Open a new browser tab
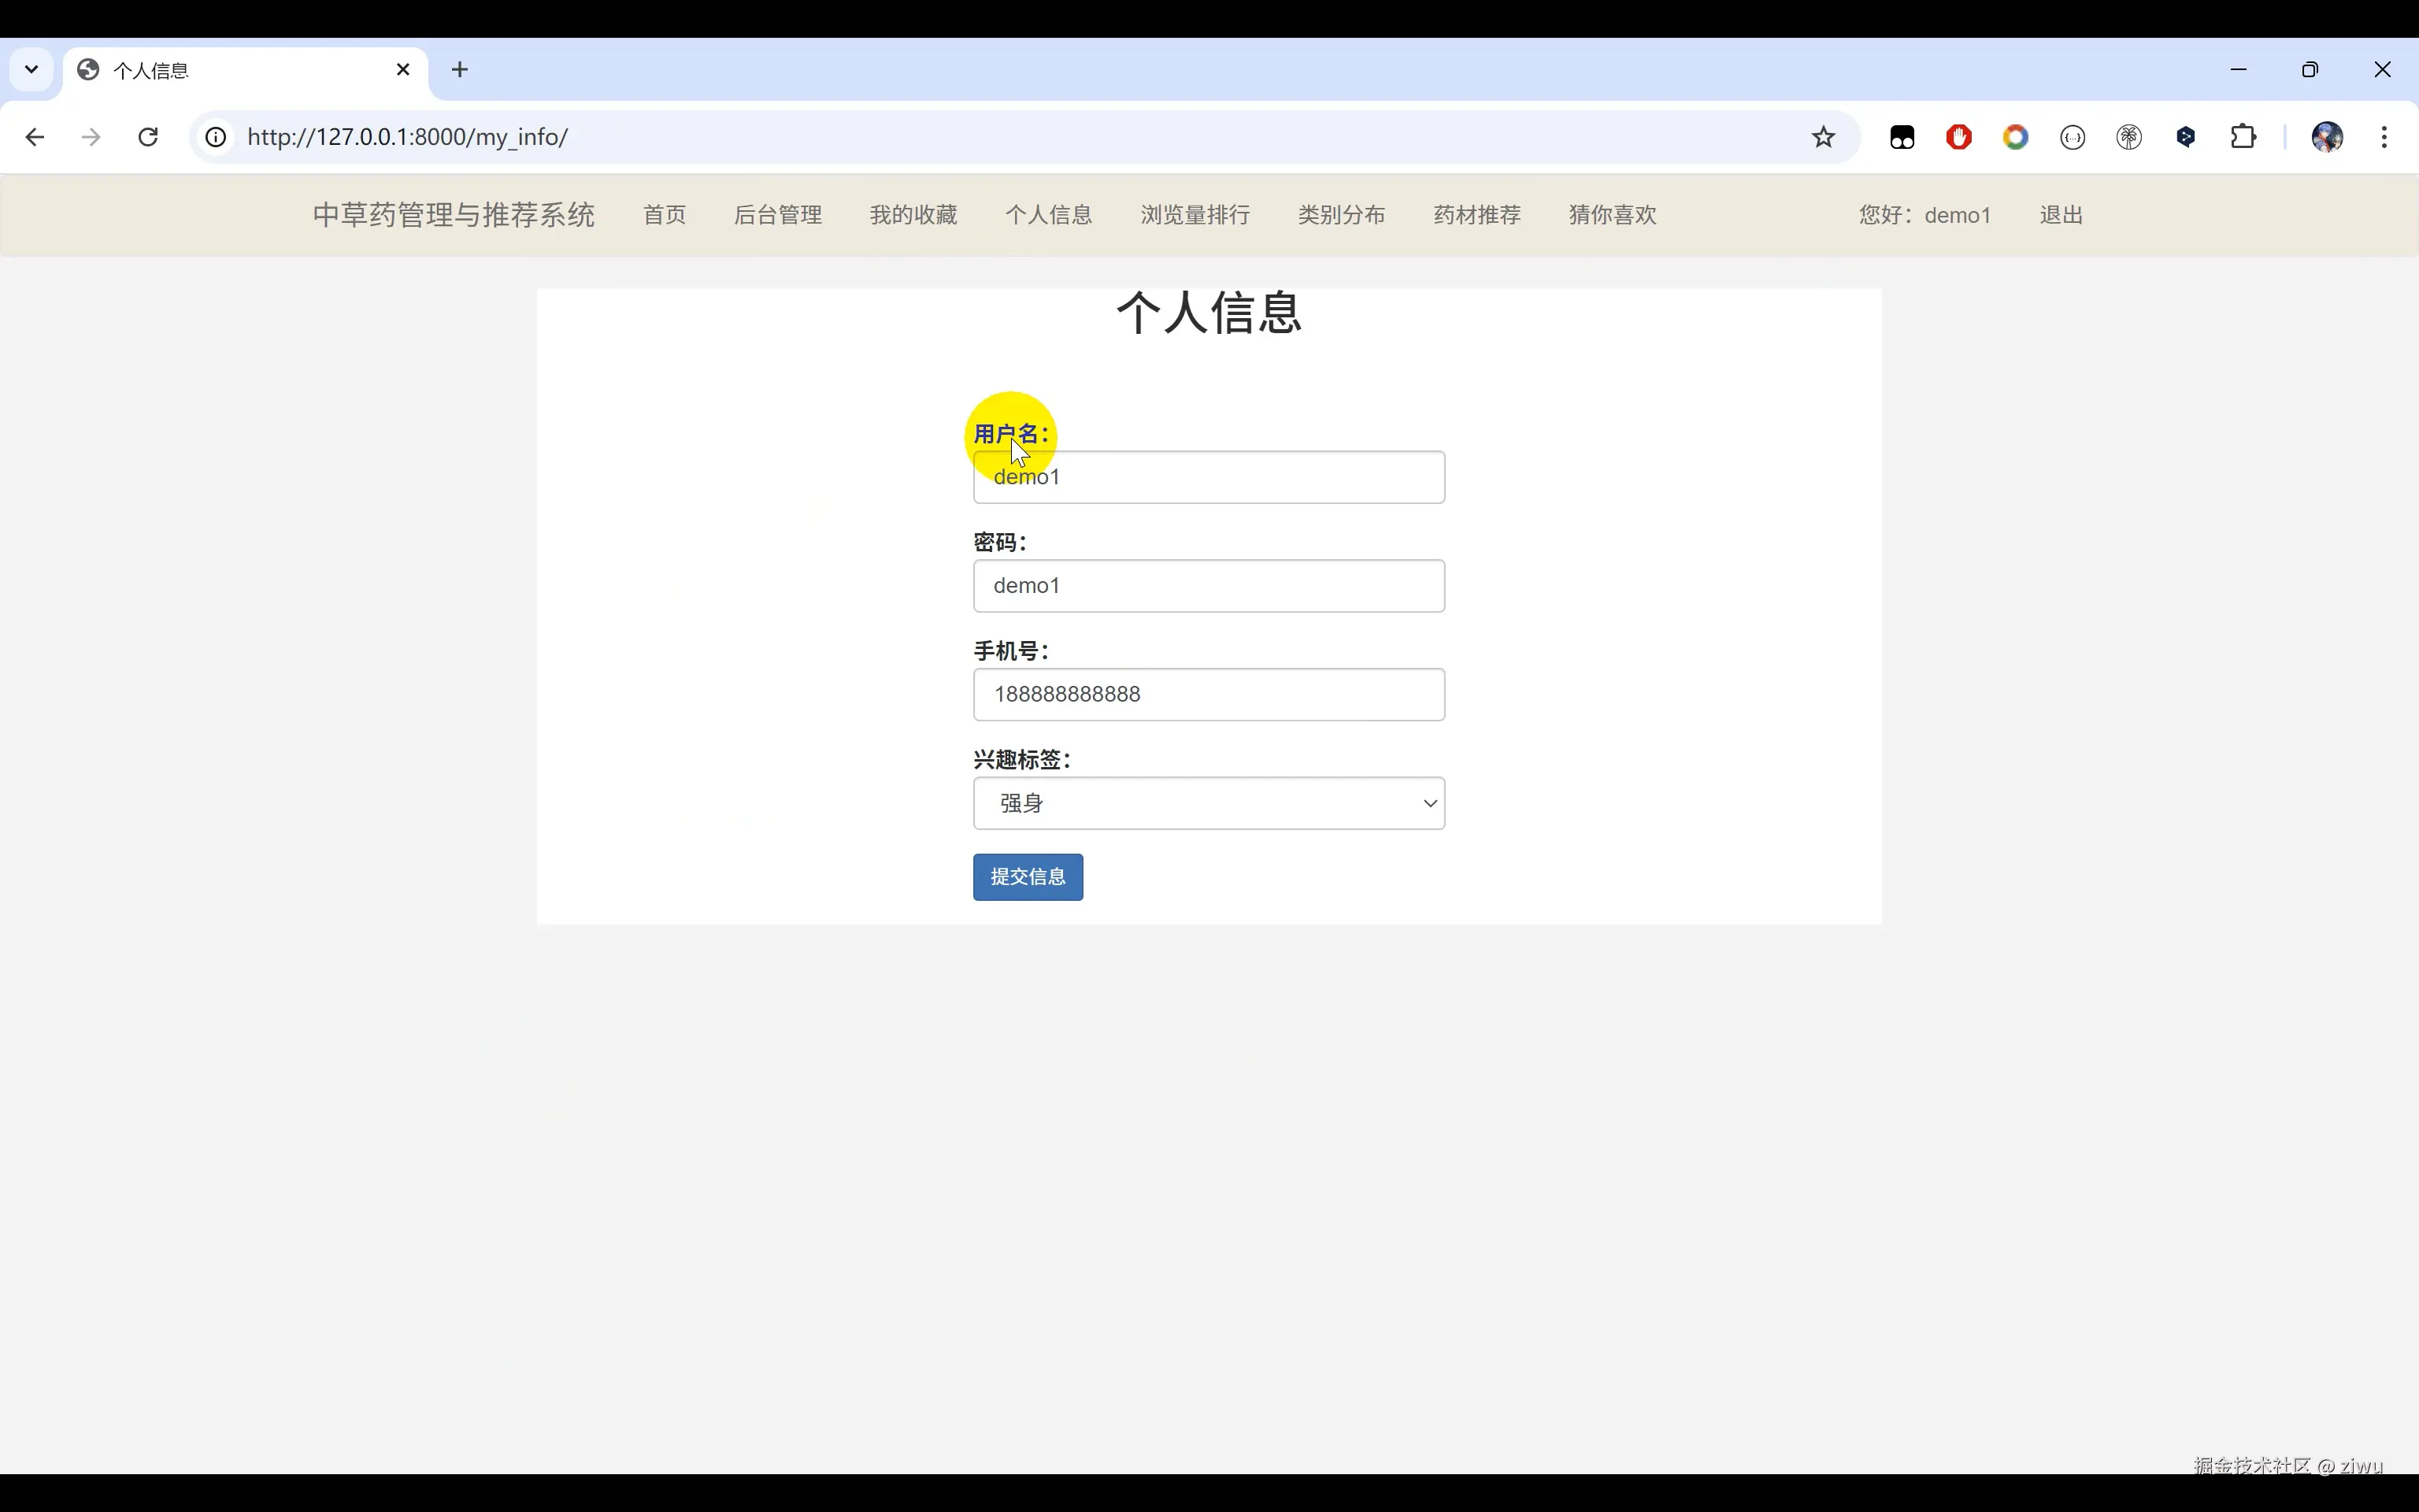2419x1512 pixels. point(460,70)
